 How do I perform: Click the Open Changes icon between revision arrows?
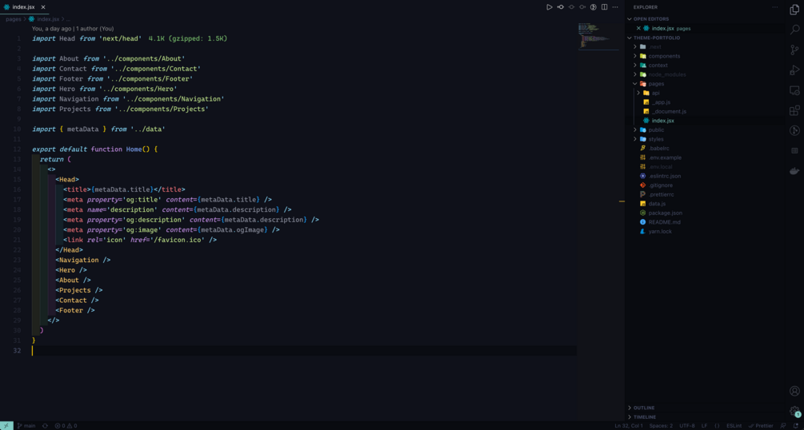click(571, 7)
